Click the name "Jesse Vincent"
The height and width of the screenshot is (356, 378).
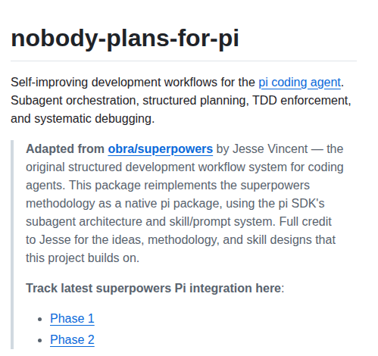[270, 148]
